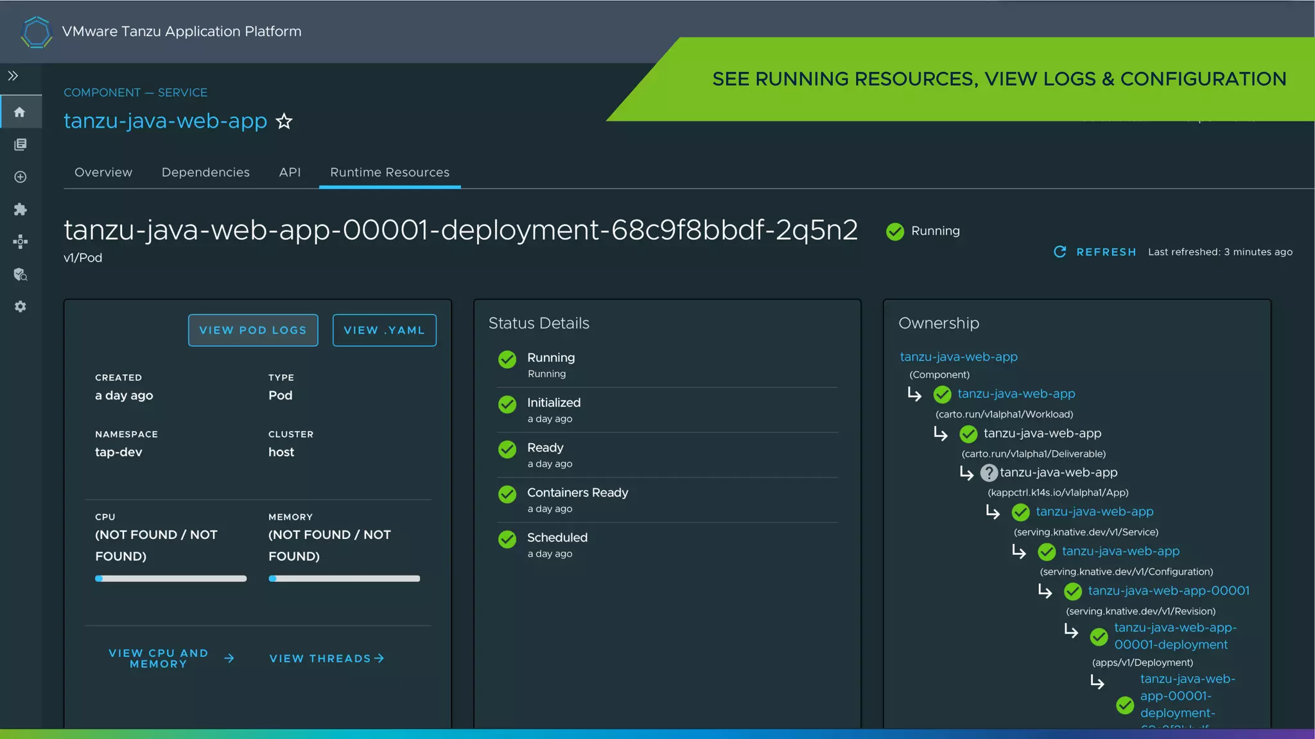The image size is (1315, 739).
Task: Click the green Running check icon by pod name
Action: coord(895,232)
